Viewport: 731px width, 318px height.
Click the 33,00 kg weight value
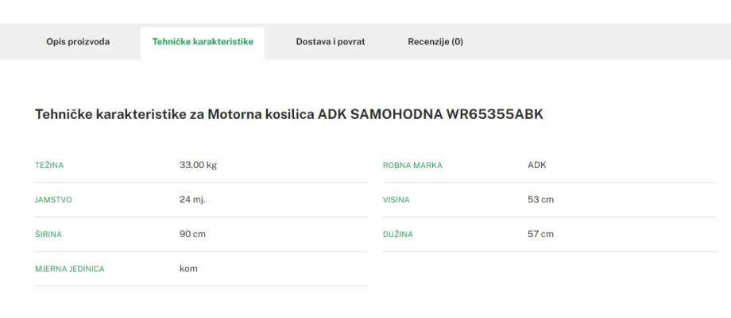point(198,165)
